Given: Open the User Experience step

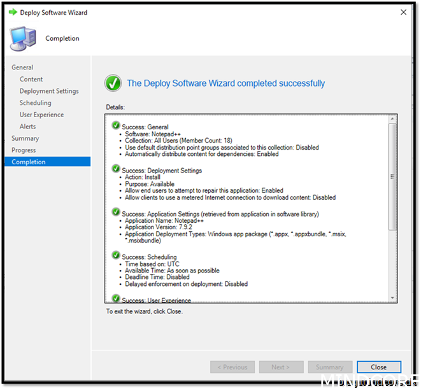Looking at the screenshot, I should click(x=41, y=115).
